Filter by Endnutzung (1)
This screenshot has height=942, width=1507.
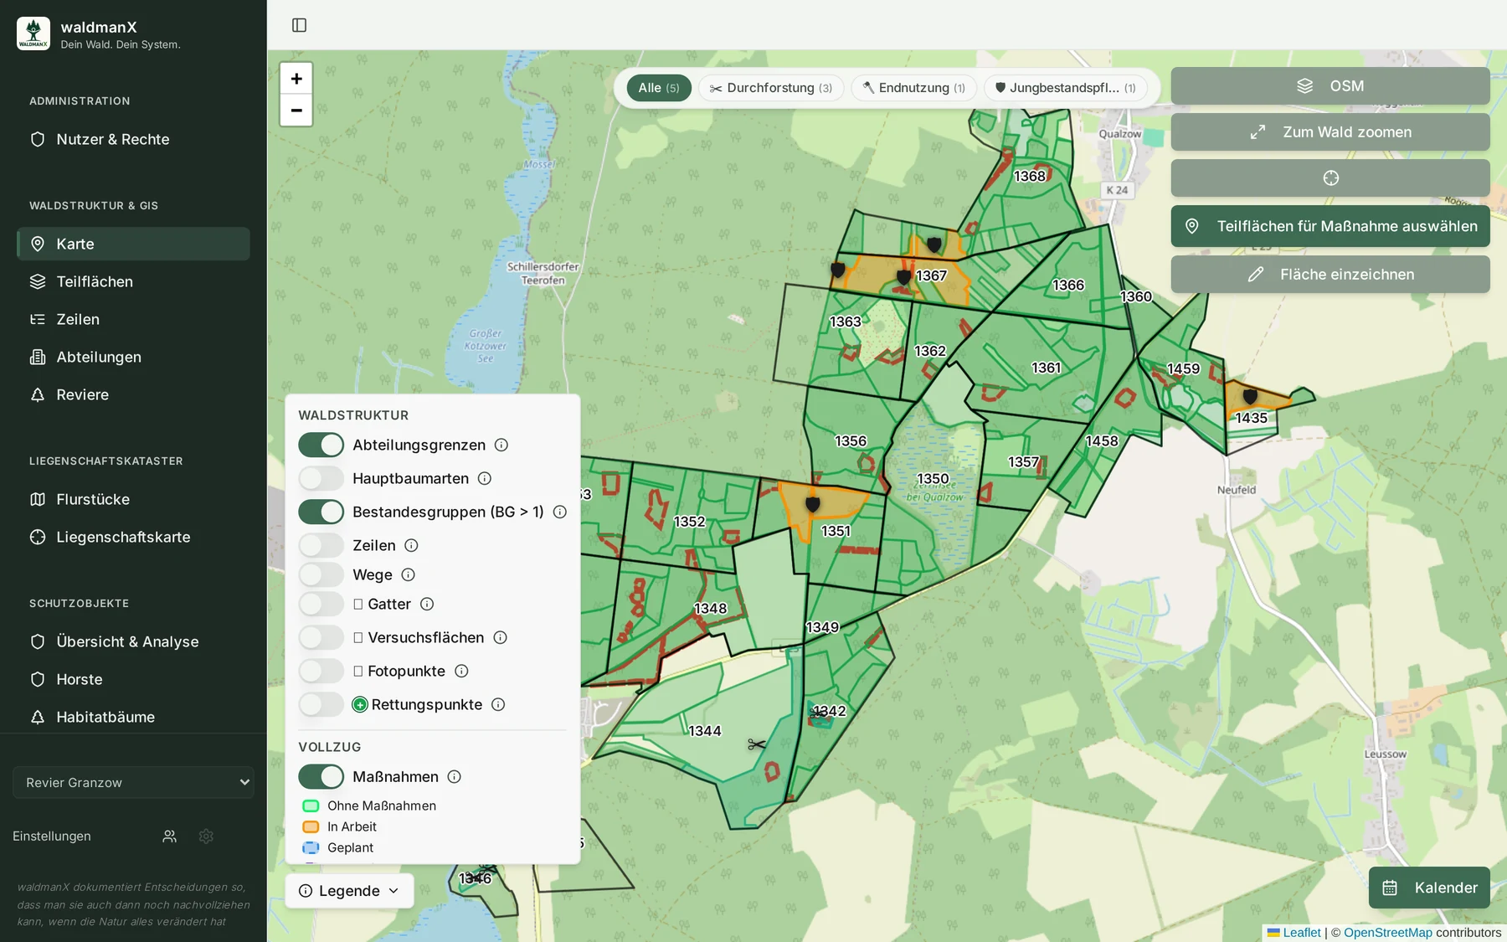click(914, 88)
